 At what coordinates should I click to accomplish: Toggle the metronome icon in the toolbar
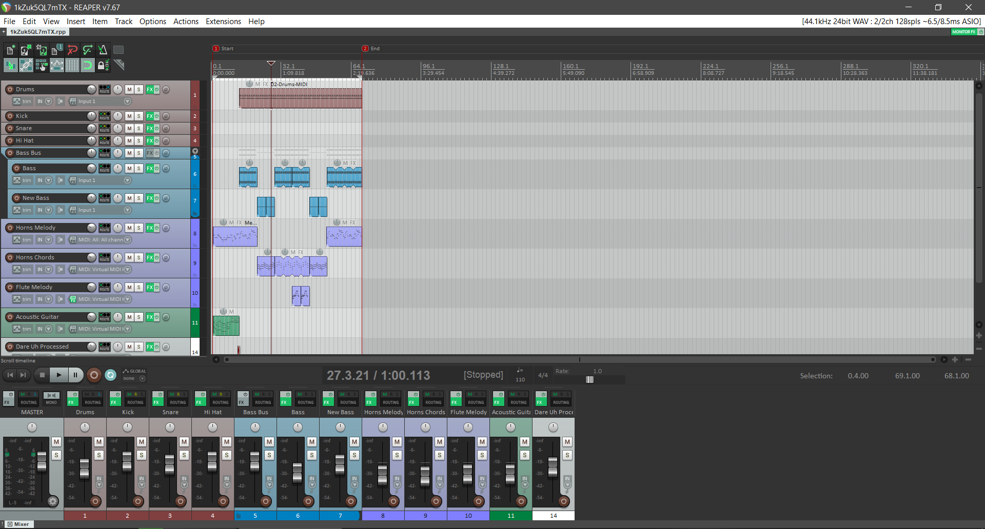coord(103,50)
